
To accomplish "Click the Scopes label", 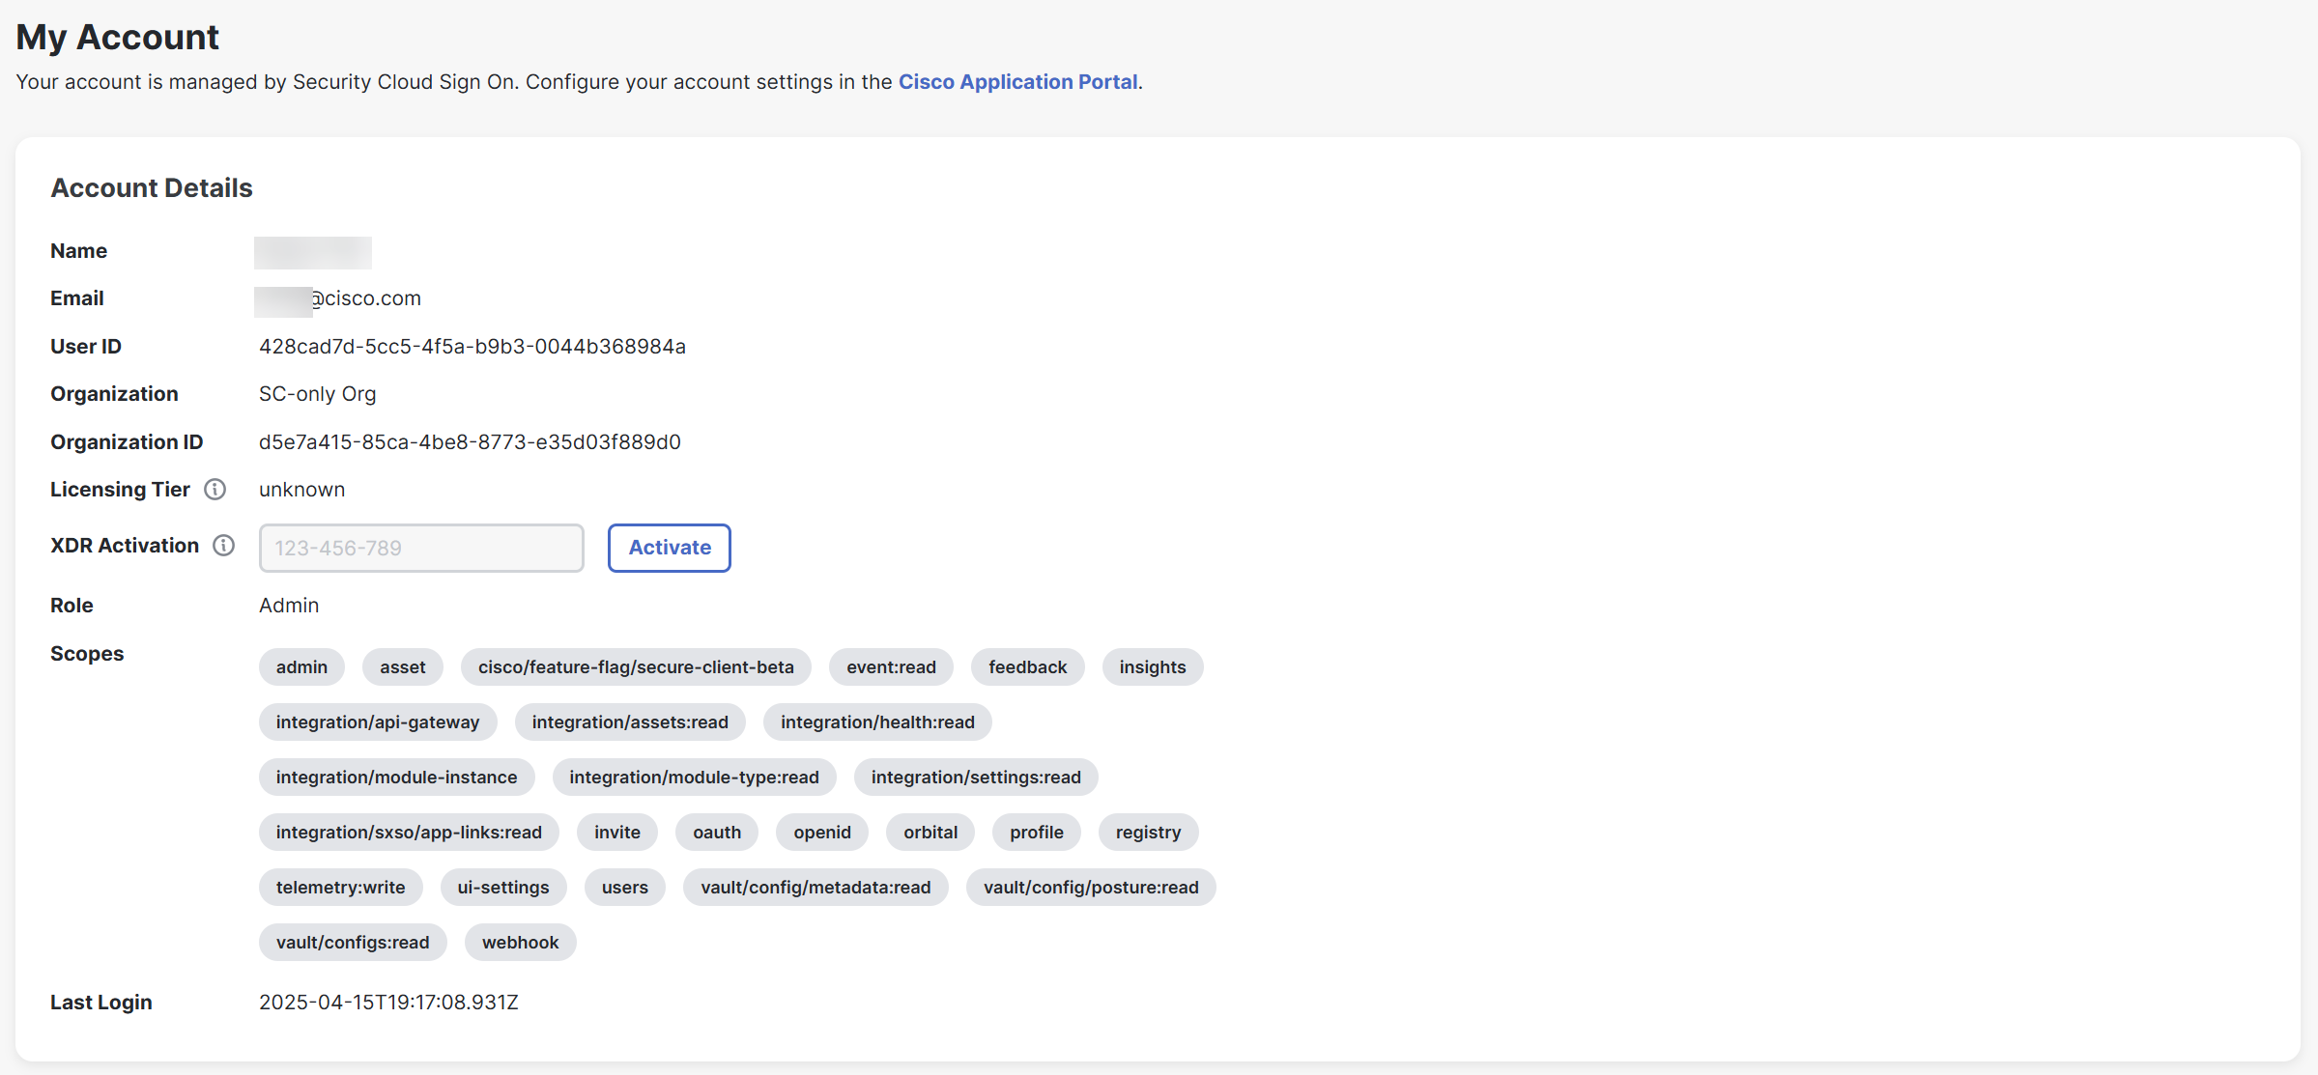I will click(x=87, y=654).
